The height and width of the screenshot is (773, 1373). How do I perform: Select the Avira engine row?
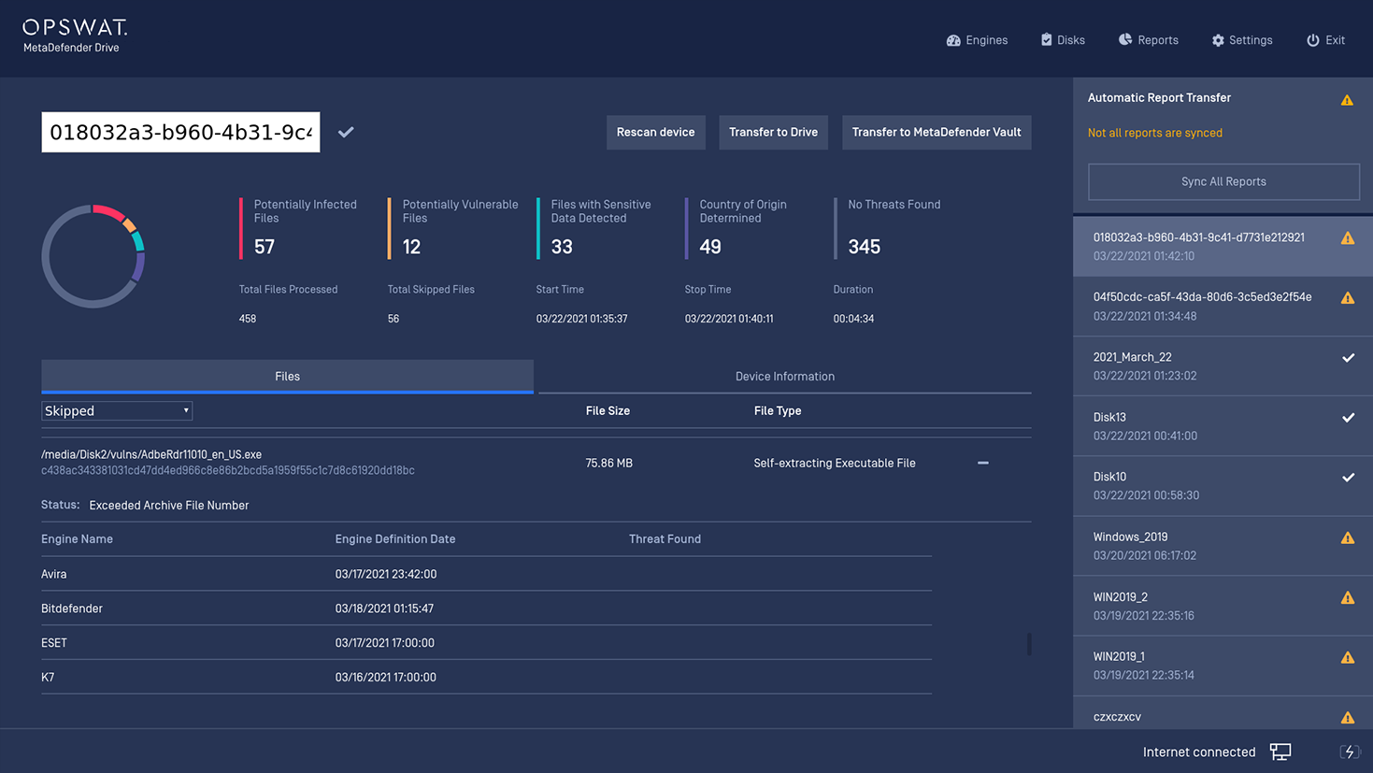pos(486,574)
